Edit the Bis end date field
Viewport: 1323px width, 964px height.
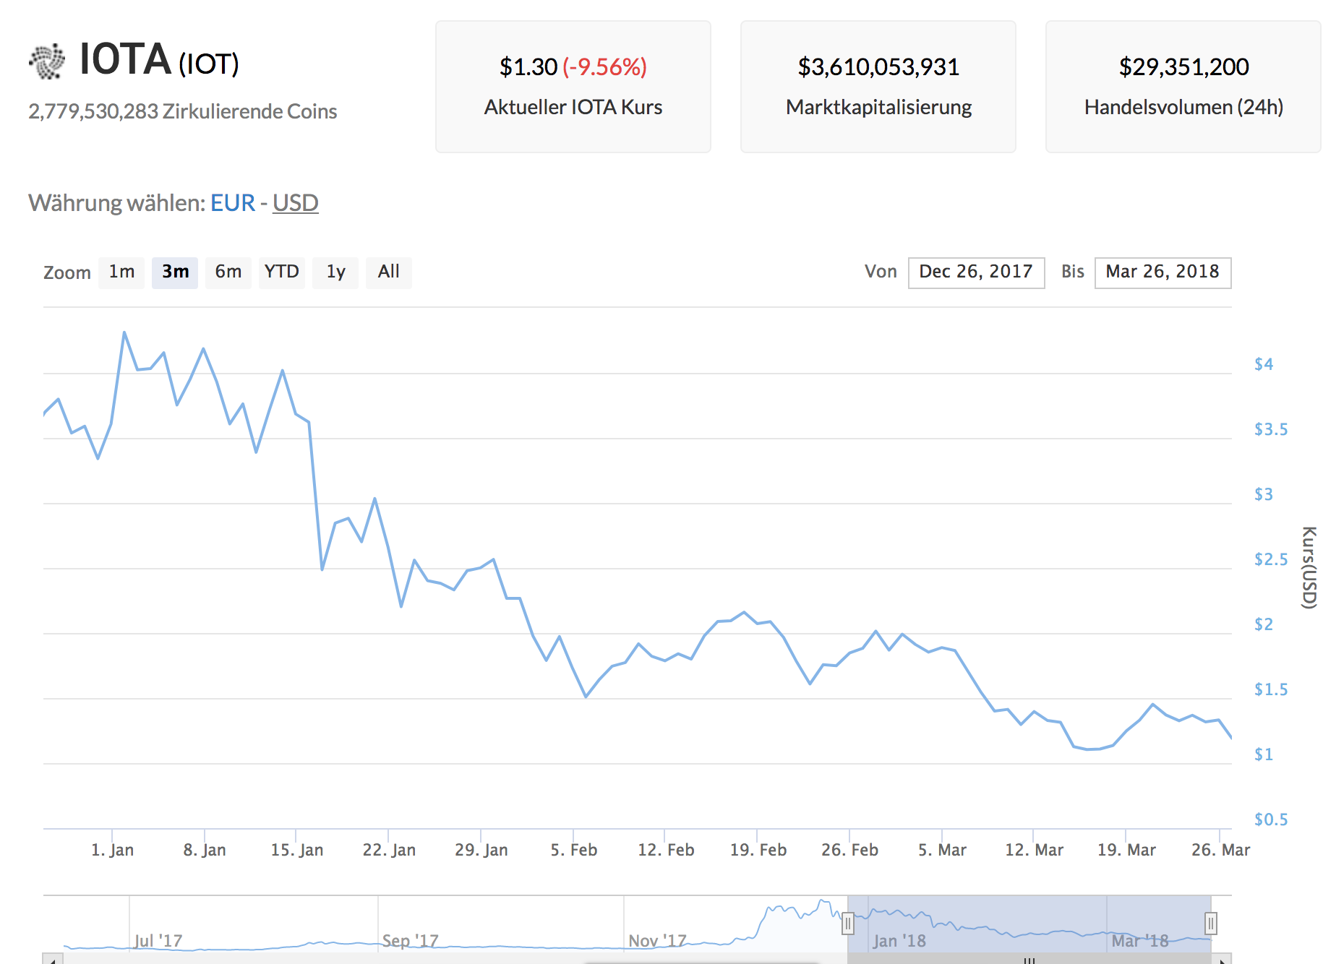click(x=1163, y=272)
